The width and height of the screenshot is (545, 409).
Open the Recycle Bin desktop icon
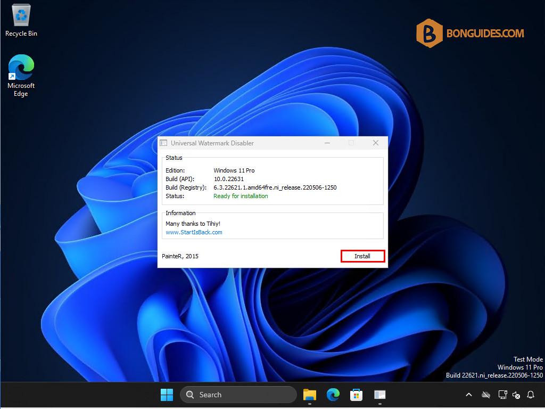click(21, 20)
